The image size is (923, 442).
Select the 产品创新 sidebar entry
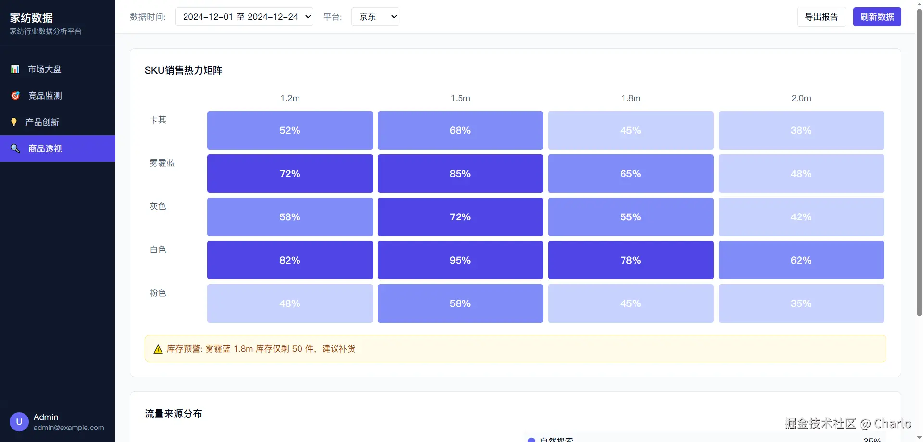[x=42, y=122]
